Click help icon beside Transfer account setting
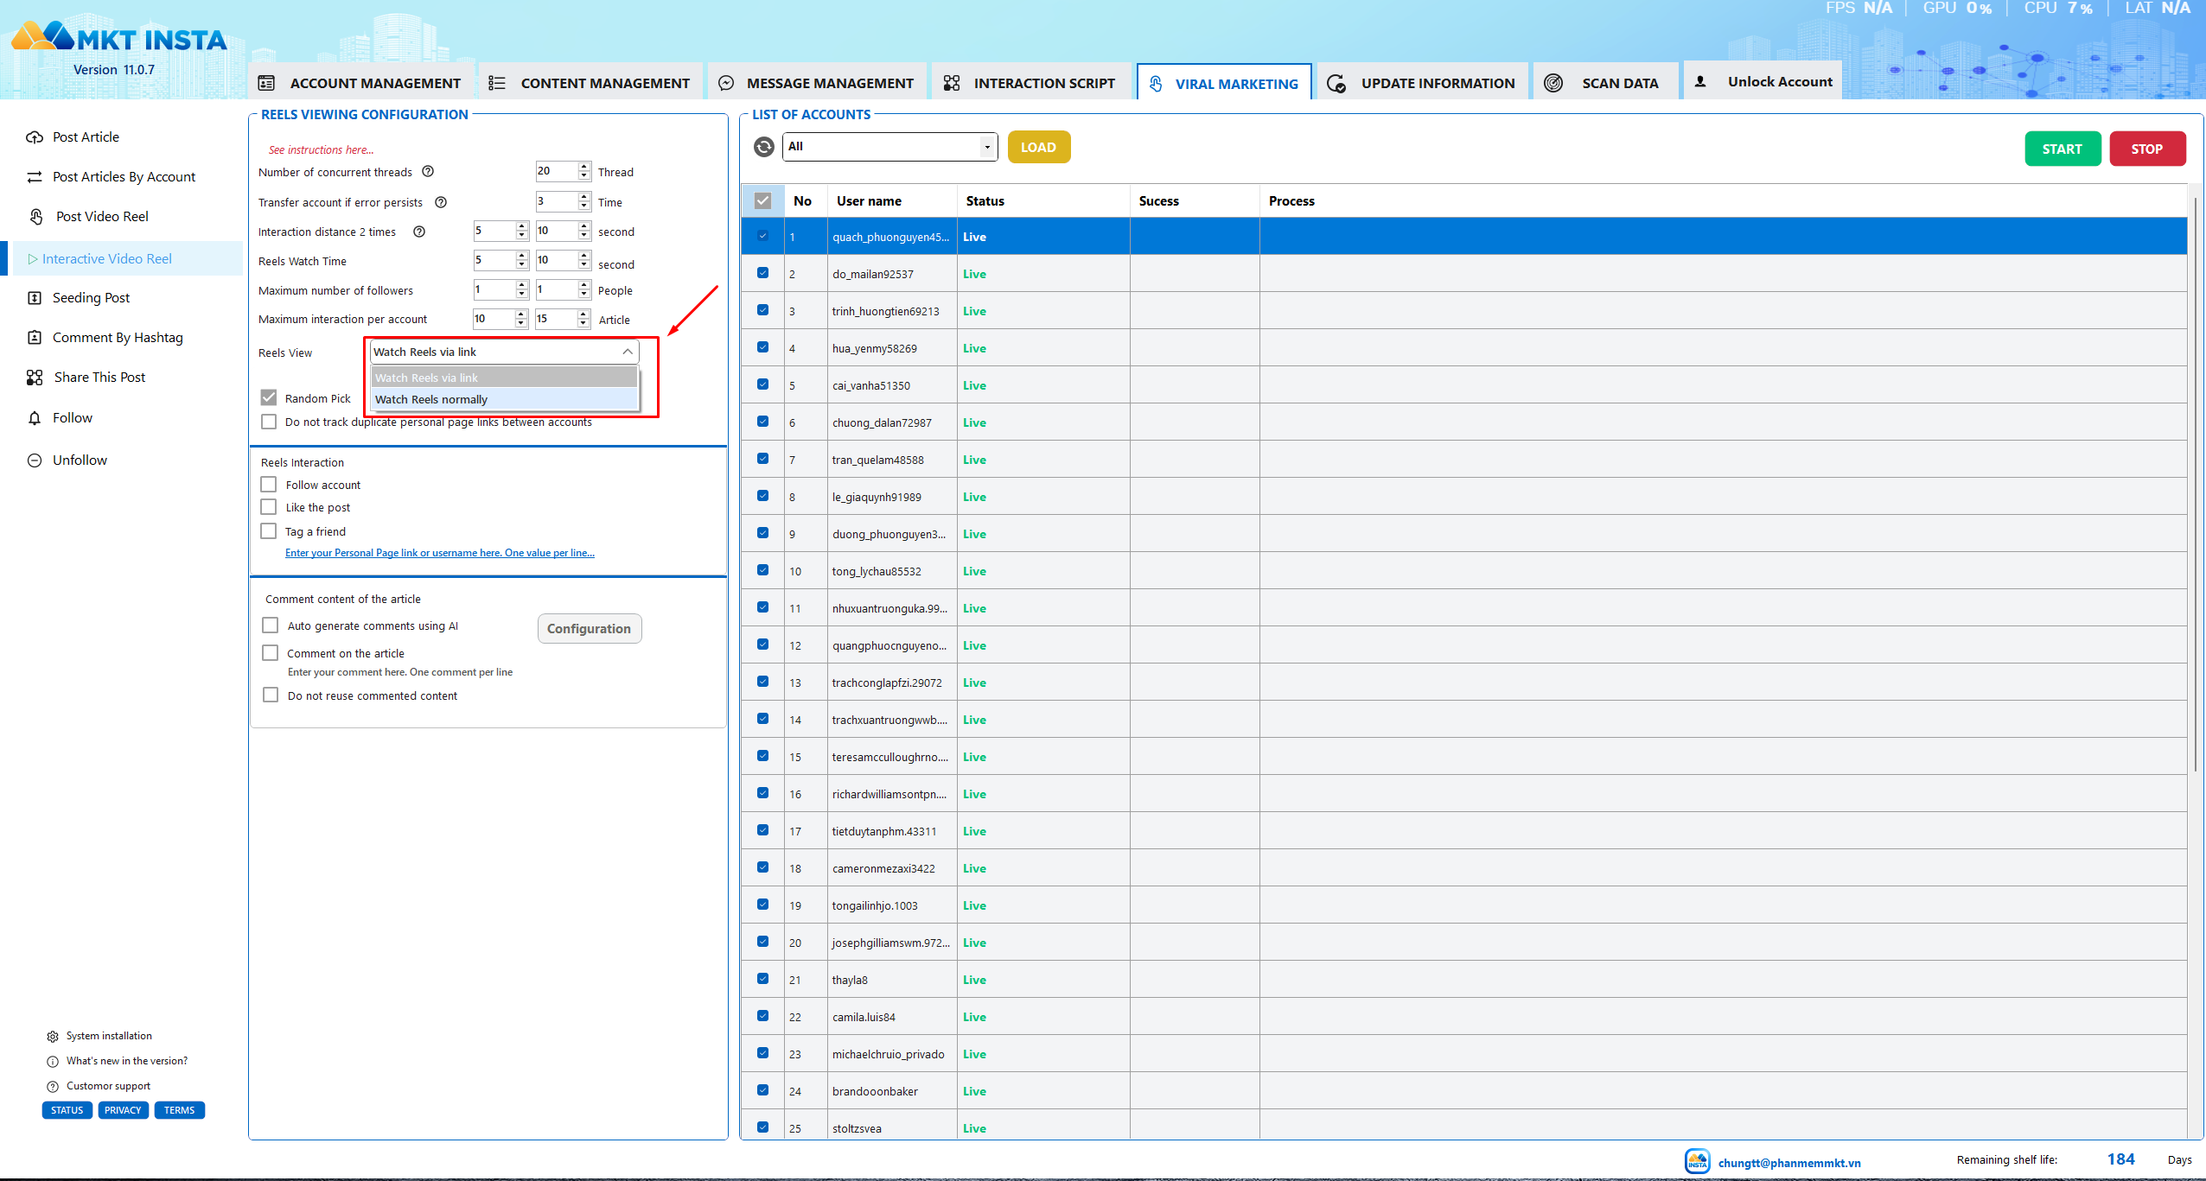Screen dimensions: 2206x1181 [x=440, y=202]
